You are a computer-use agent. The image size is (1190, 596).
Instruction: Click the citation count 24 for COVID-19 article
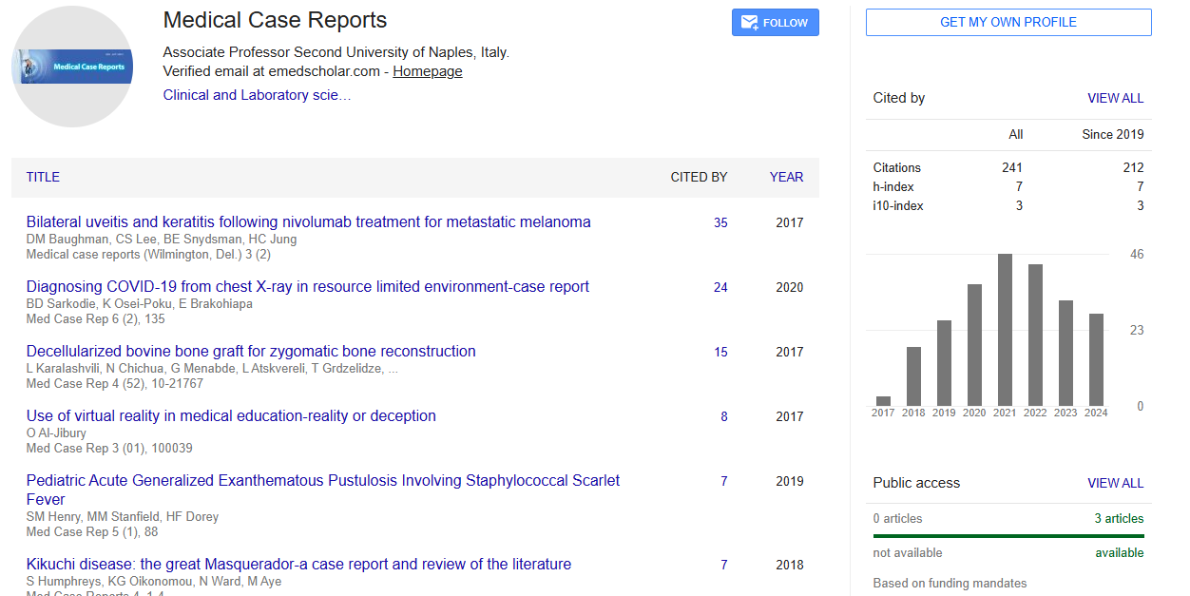coord(720,287)
